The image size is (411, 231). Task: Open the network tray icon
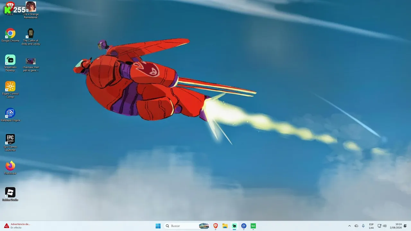click(x=379, y=226)
